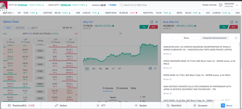Open the 08 SEP 22 expiry dropdown
Screen dimensions: 242x109
pos(69,28)
